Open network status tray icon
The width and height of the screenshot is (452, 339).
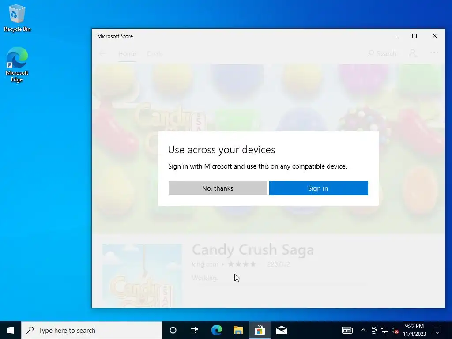(x=384, y=330)
